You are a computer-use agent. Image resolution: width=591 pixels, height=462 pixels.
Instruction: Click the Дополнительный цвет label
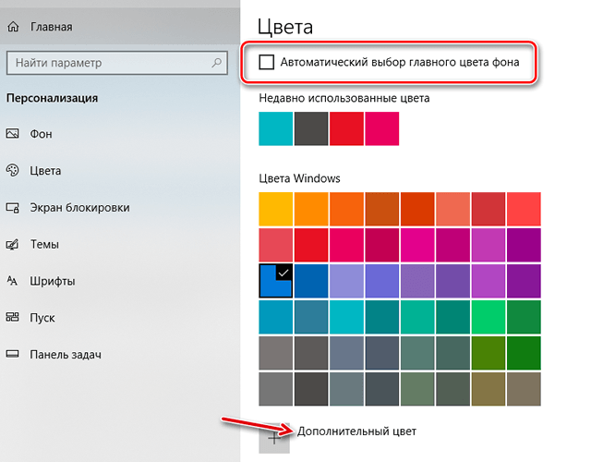coord(356,432)
